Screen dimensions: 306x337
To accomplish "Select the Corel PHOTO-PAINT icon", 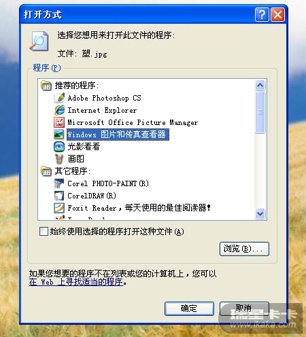I will (59, 183).
